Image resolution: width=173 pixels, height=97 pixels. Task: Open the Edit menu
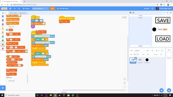[x=19, y=8]
